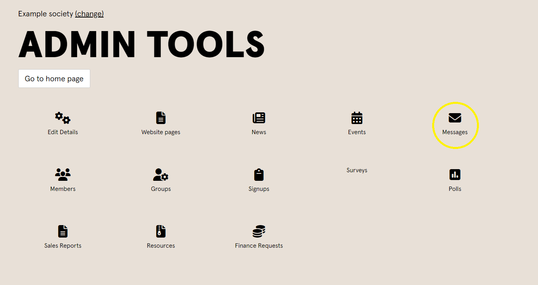Open the Finance Requests coins icon
Image resolution: width=538 pixels, height=285 pixels.
[x=259, y=231]
